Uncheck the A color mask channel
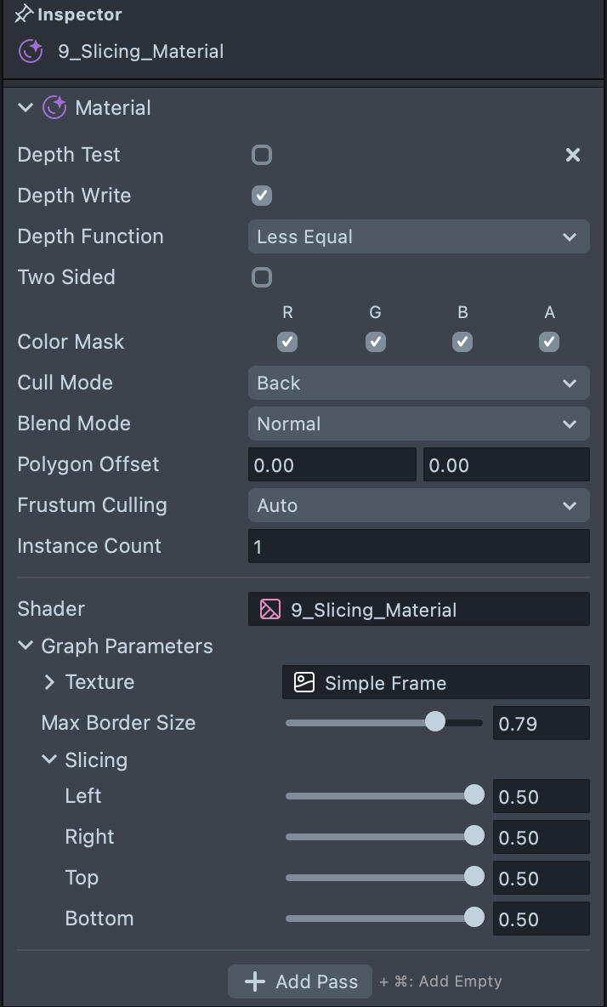This screenshot has height=1007, width=607. [x=549, y=342]
